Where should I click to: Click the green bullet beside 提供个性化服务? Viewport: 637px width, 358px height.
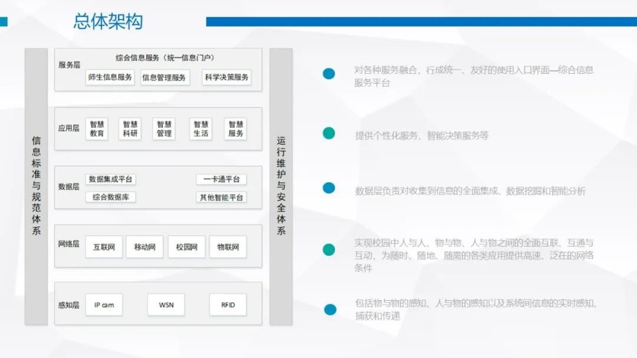click(329, 133)
